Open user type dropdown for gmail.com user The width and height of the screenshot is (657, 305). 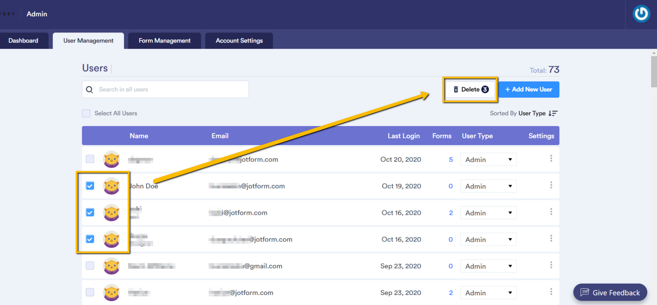coord(488,266)
